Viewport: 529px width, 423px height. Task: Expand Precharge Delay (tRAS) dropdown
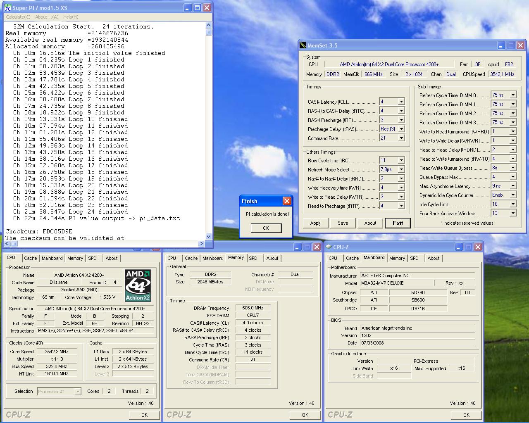tap(401, 129)
